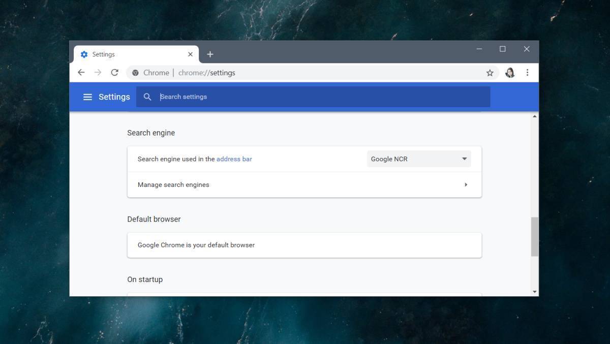Viewport: 610px width, 344px height.
Task: Click the site info icon in address bar
Action: [x=135, y=72]
